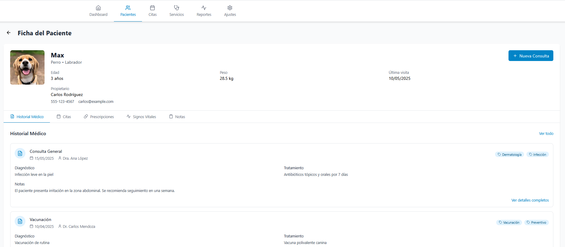Click the pulse icon on Signos Vitales tab

coord(129,117)
